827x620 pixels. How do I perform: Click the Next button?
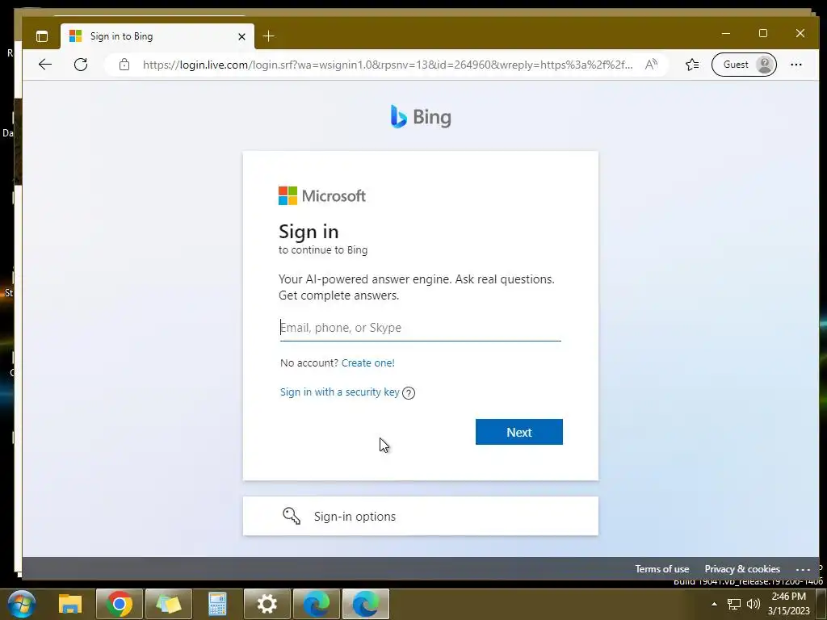tap(519, 432)
